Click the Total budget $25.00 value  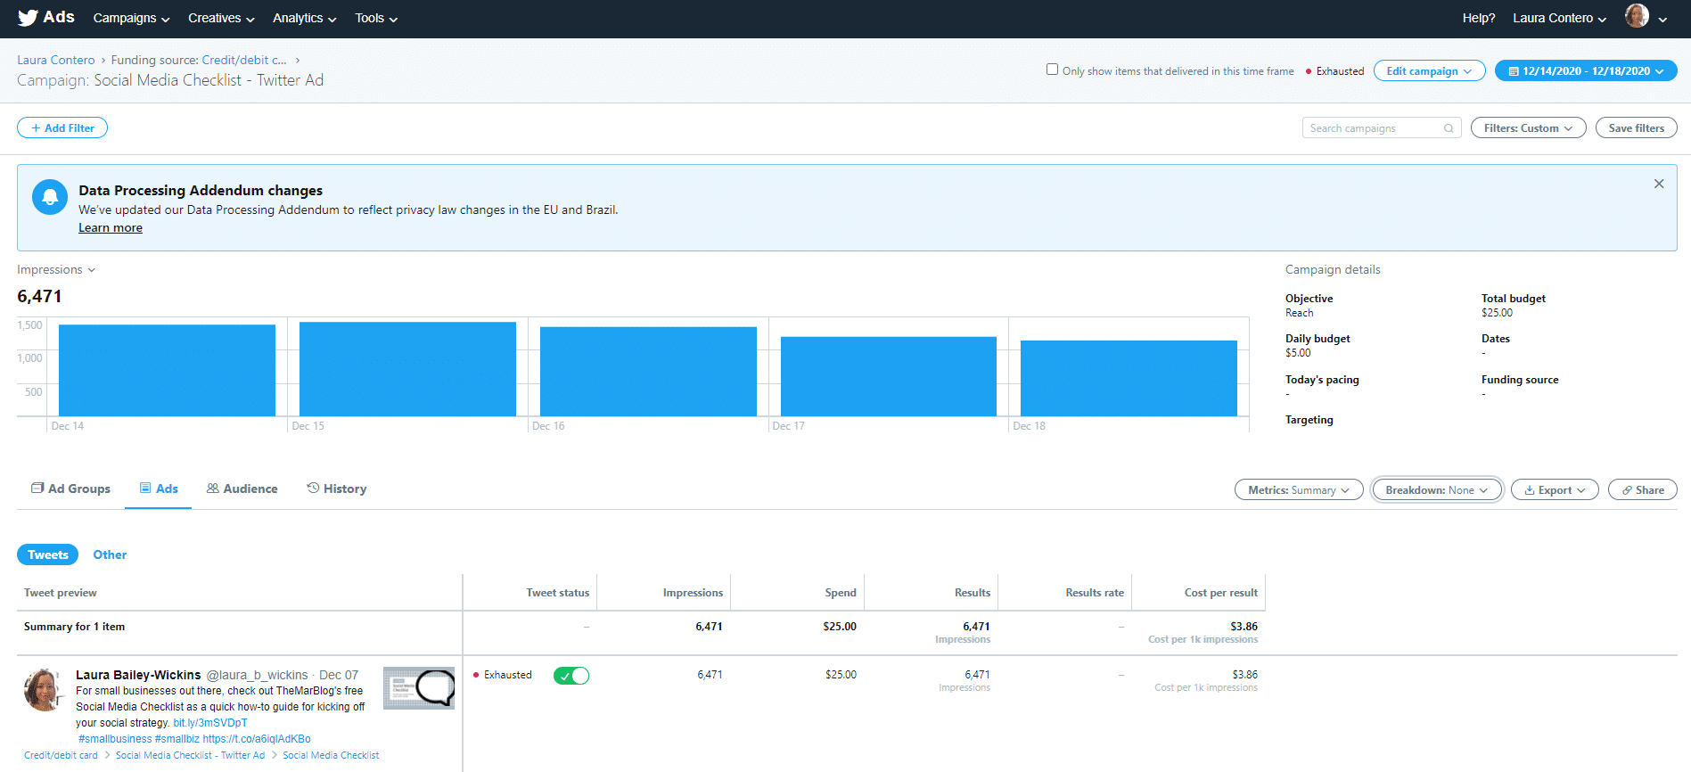1497,313
